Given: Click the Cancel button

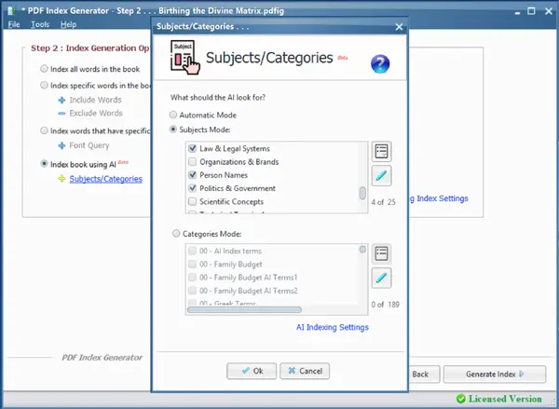Looking at the screenshot, I should [x=305, y=371].
